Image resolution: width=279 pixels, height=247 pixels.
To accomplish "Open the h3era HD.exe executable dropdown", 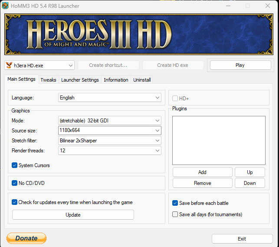I will (39, 65).
